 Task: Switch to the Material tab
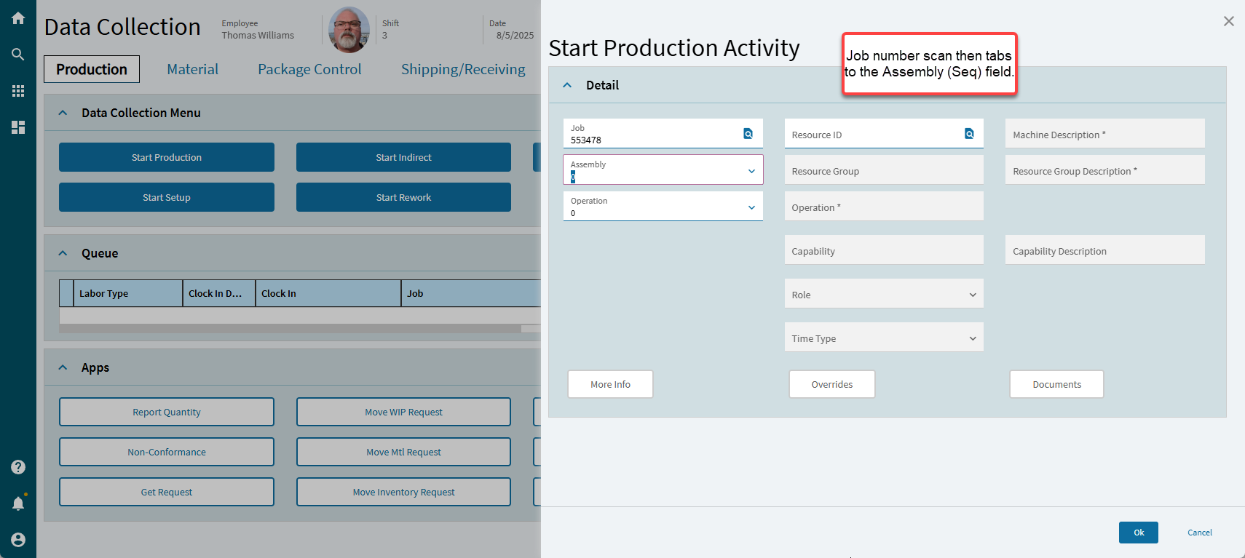(192, 69)
